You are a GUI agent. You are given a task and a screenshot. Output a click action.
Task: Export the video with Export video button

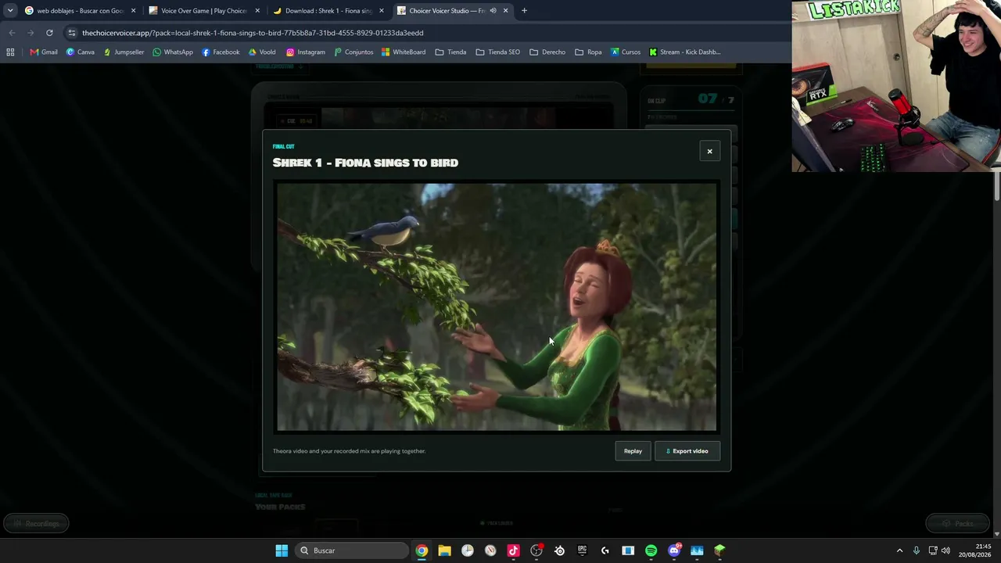[x=687, y=451]
